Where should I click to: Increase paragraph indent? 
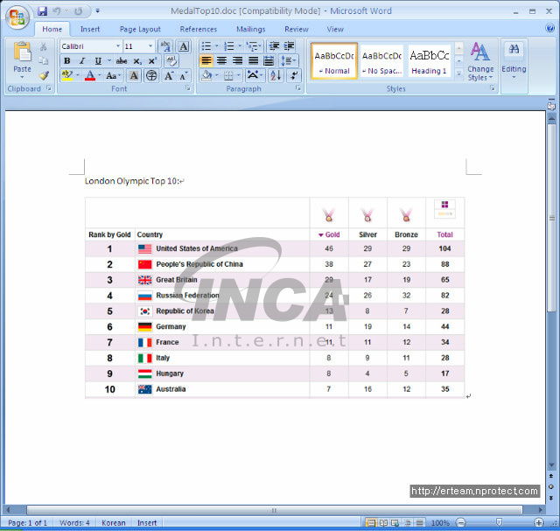[290, 46]
